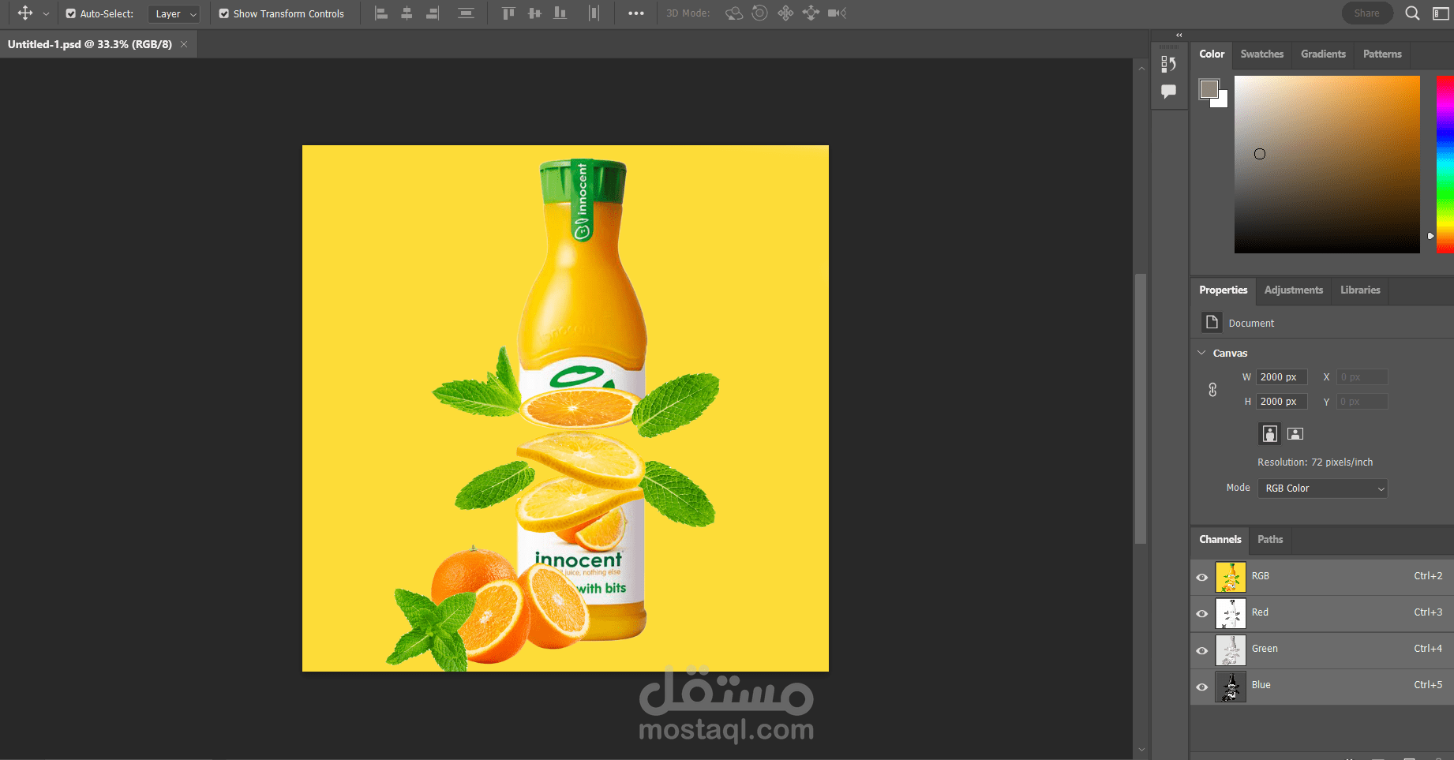Screen dimensions: 1454x760
Task: Switch to the Properties tab
Action: pos(1223,290)
